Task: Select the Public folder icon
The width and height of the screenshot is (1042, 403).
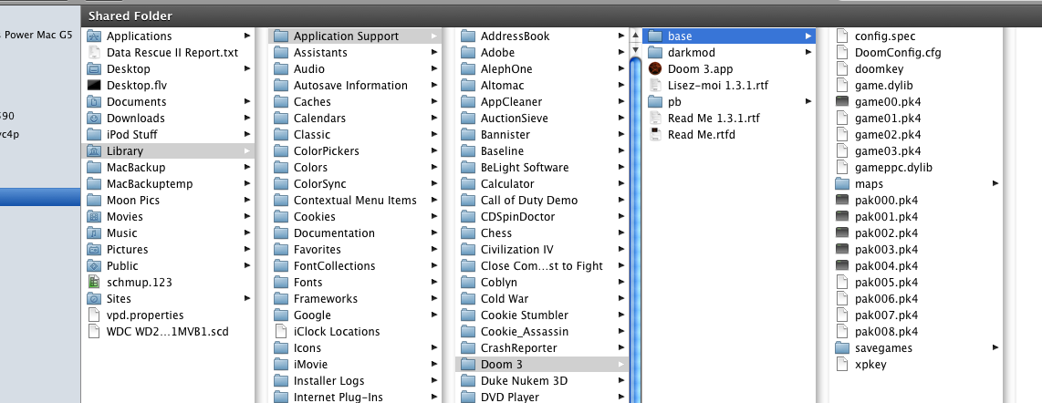Action: click(x=94, y=266)
